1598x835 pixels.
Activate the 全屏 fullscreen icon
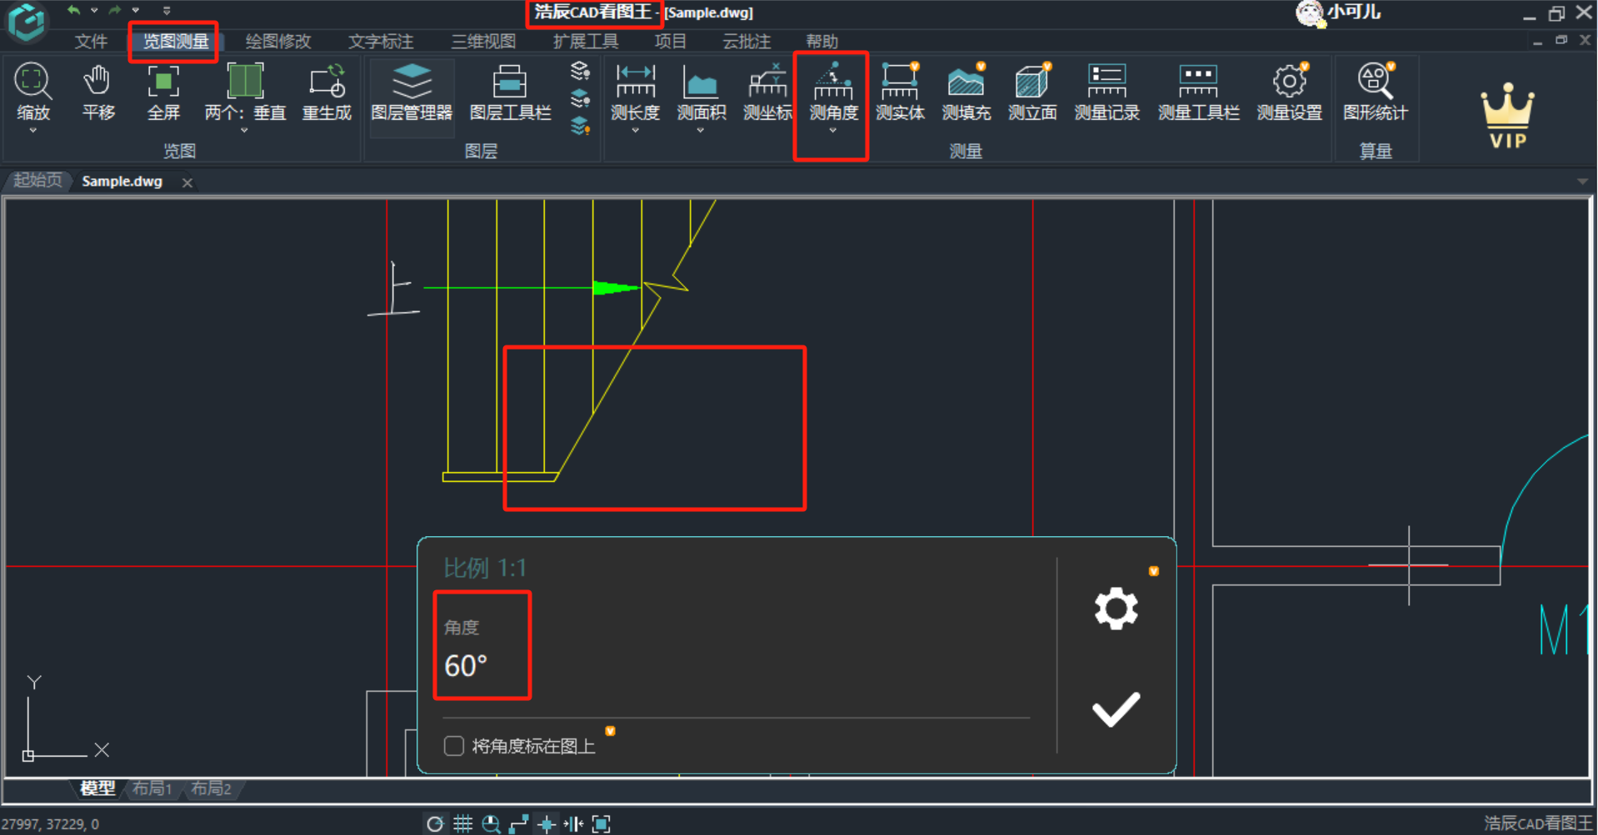pyautogui.click(x=163, y=92)
